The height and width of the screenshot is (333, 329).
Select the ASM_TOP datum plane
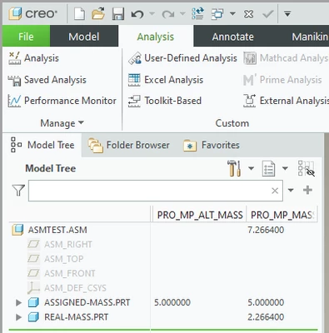coord(63,259)
